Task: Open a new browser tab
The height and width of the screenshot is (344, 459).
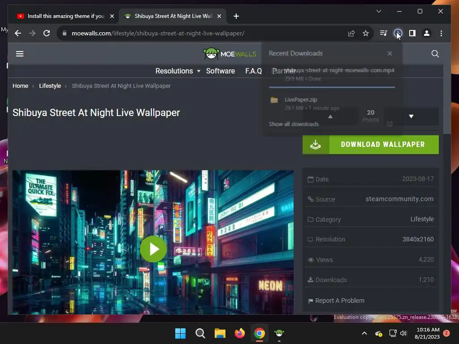Action: 236,16
